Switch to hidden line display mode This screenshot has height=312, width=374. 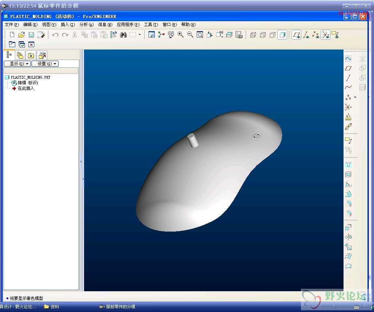263,35
